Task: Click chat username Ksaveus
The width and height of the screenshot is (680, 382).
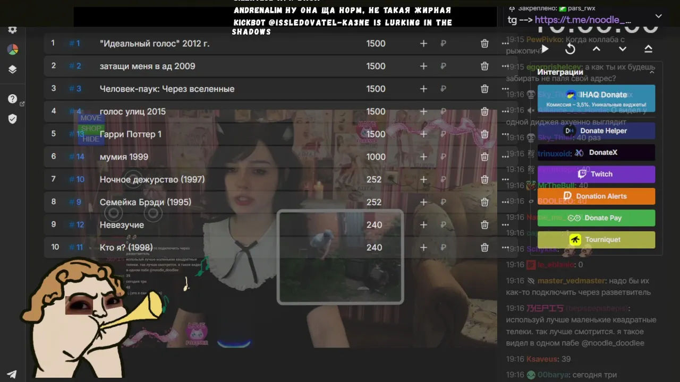Action: (x=541, y=359)
